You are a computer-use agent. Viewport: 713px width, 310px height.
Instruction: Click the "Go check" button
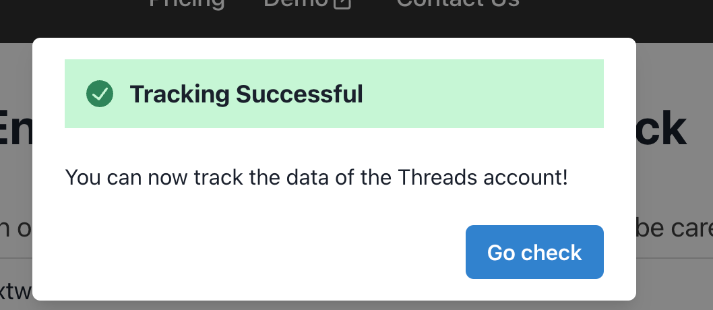click(534, 252)
